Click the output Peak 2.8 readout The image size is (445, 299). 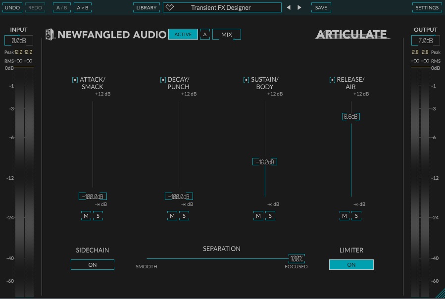[x=420, y=52]
